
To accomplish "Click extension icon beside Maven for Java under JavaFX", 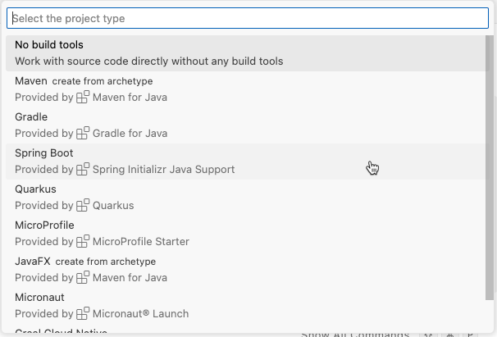I will tap(83, 278).
